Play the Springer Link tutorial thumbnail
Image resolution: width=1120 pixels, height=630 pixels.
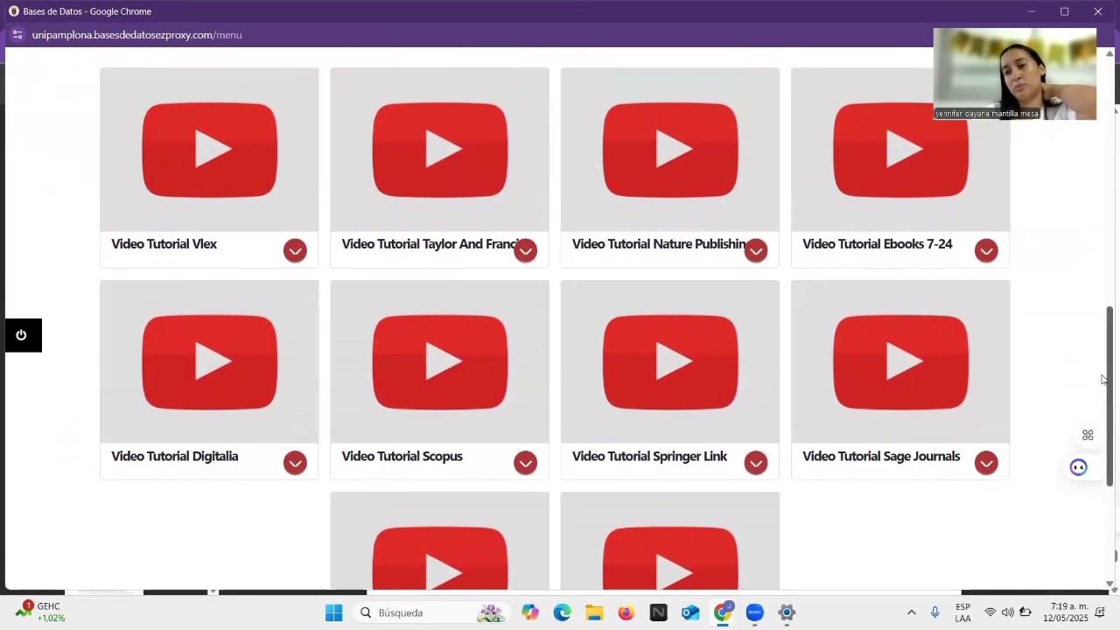(x=670, y=361)
